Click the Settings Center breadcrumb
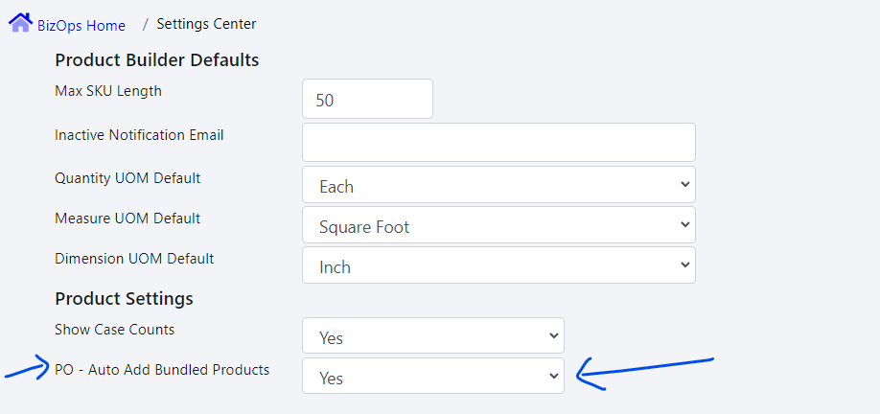This screenshot has width=880, height=414. point(206,24)
